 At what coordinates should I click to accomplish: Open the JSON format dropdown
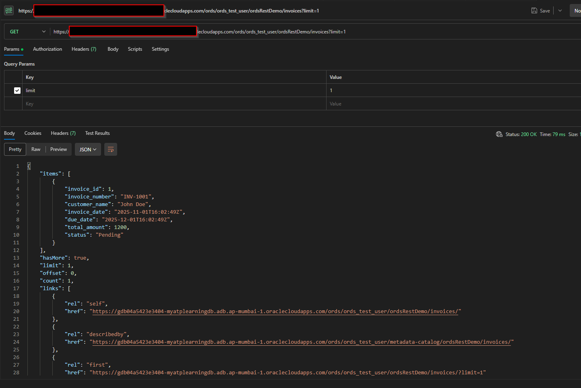(88, 149)
